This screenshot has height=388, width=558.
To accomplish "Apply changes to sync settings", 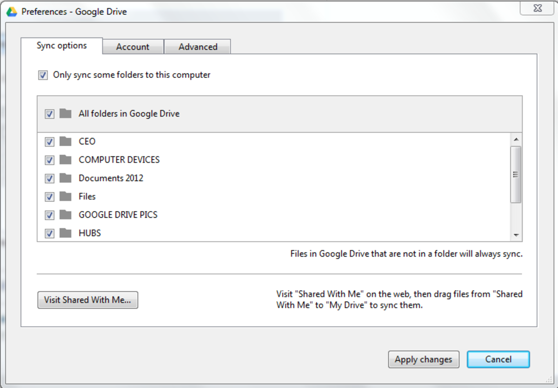I will 424,359.
